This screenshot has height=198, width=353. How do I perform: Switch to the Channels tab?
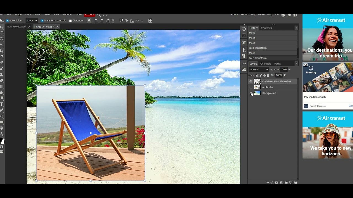(x=266, y=64)
